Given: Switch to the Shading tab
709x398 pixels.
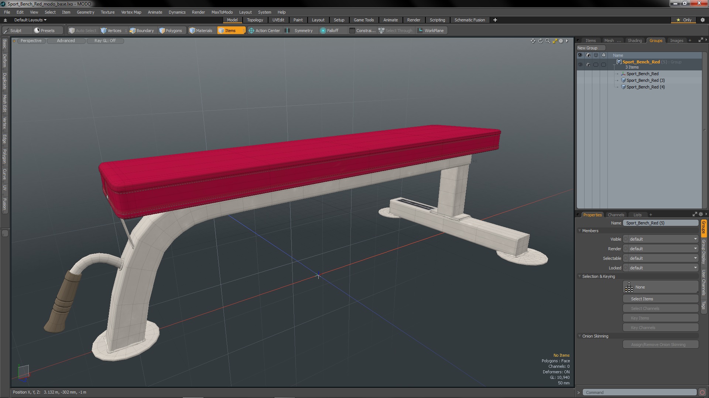Looking at the screenshot, I should 634,41.
